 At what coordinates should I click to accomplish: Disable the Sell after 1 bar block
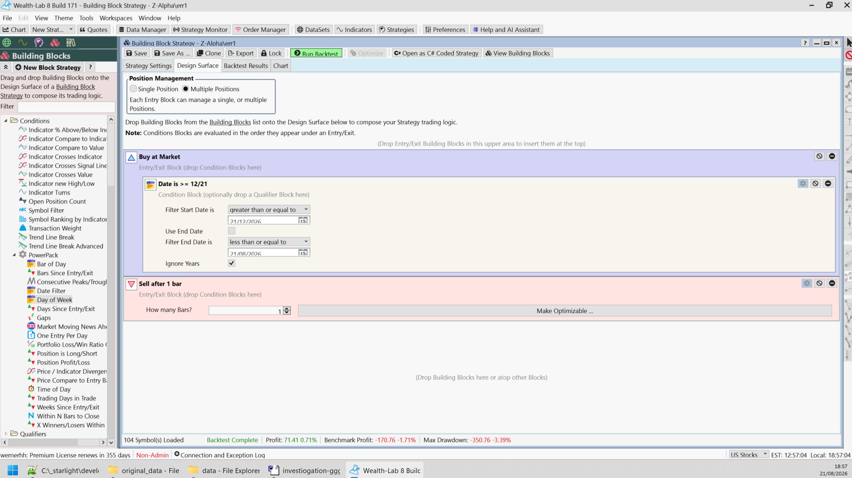click(x=819, y=283)
